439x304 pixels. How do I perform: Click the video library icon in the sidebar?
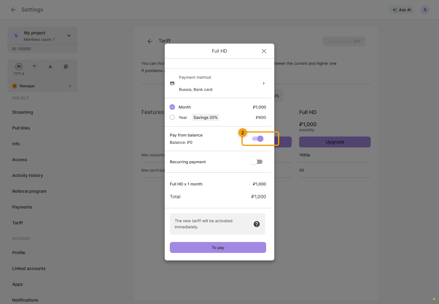[x=66, y=67]
